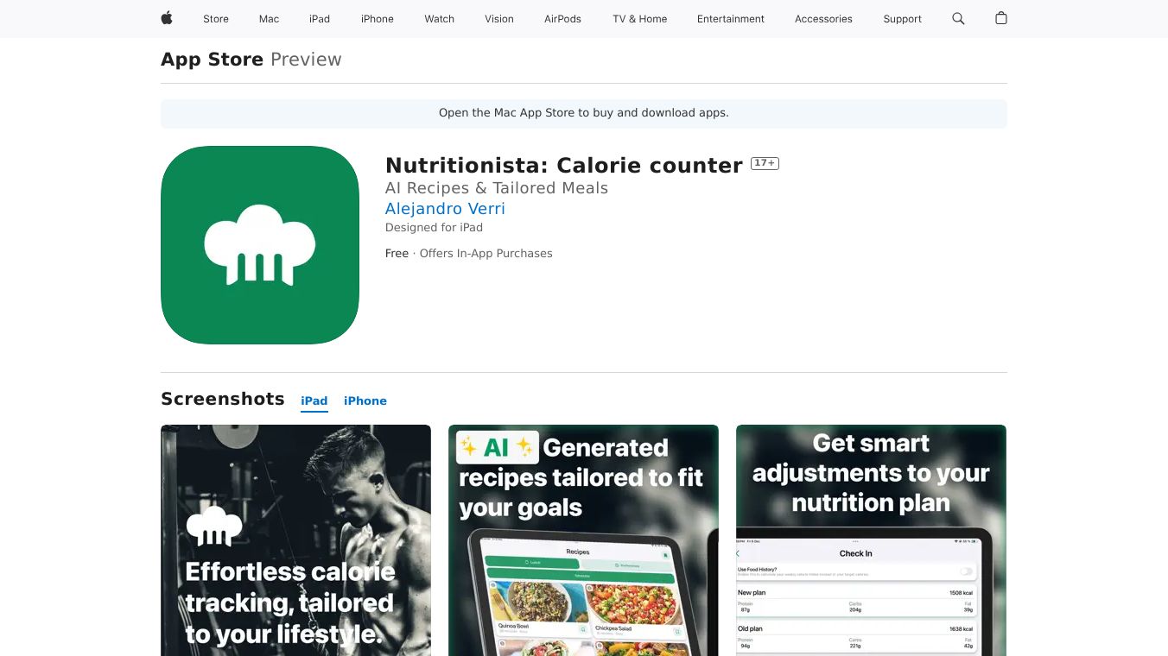Viewport: 1168px width, 656px height.
Task: Select the Vision navigation item
Action: (x=499, y=19)
